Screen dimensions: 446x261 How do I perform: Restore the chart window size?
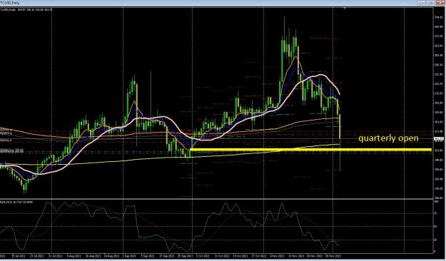click(431, 3)
